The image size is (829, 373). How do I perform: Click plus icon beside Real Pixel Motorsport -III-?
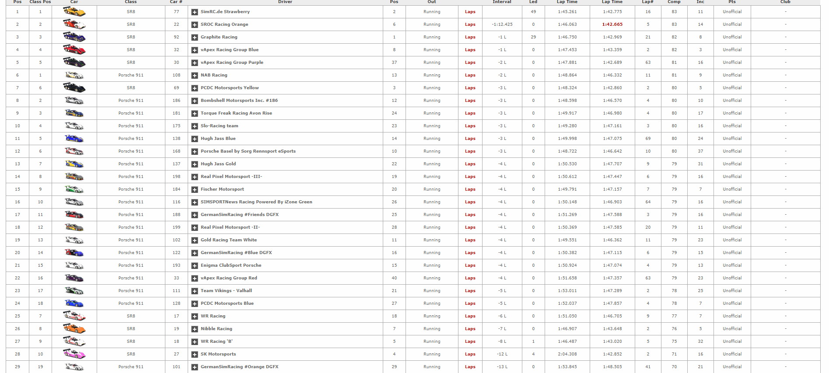pos(195,177)
